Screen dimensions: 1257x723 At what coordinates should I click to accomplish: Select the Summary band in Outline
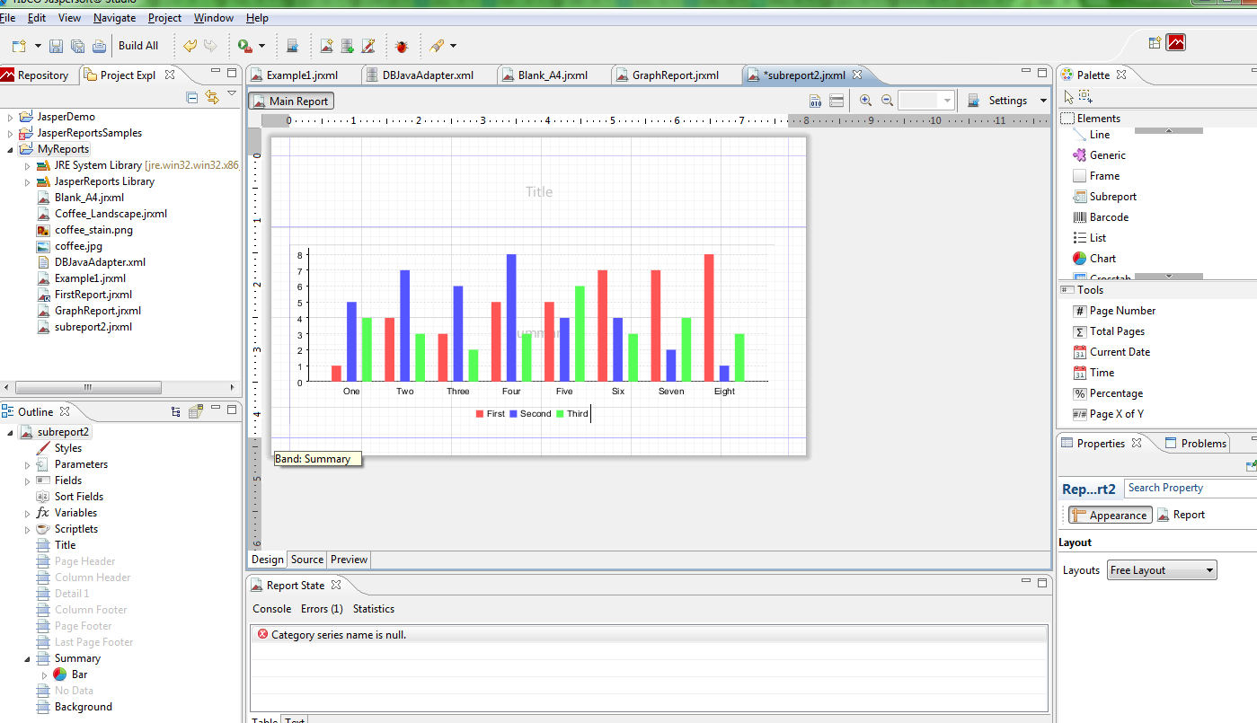click(x=68, y=658)
